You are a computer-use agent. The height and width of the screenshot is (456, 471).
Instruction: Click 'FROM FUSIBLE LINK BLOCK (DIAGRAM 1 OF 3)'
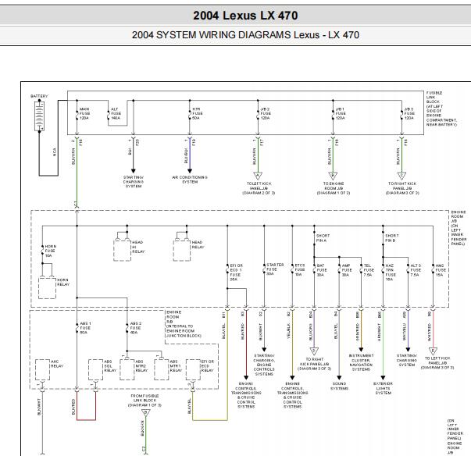coord(145,401)
